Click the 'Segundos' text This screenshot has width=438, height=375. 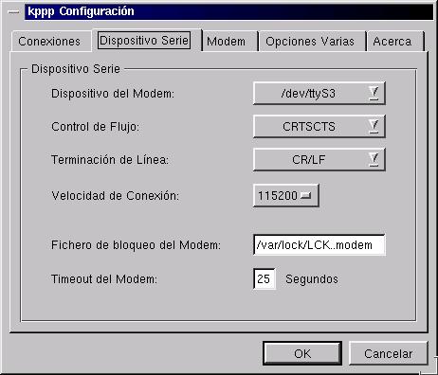312,279
